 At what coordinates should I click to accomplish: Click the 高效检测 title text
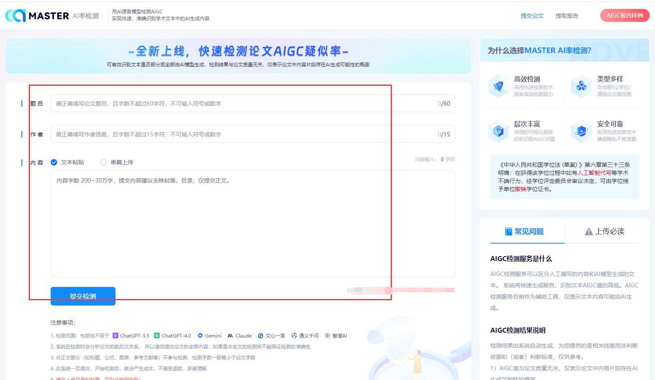[x=527, y=79]
